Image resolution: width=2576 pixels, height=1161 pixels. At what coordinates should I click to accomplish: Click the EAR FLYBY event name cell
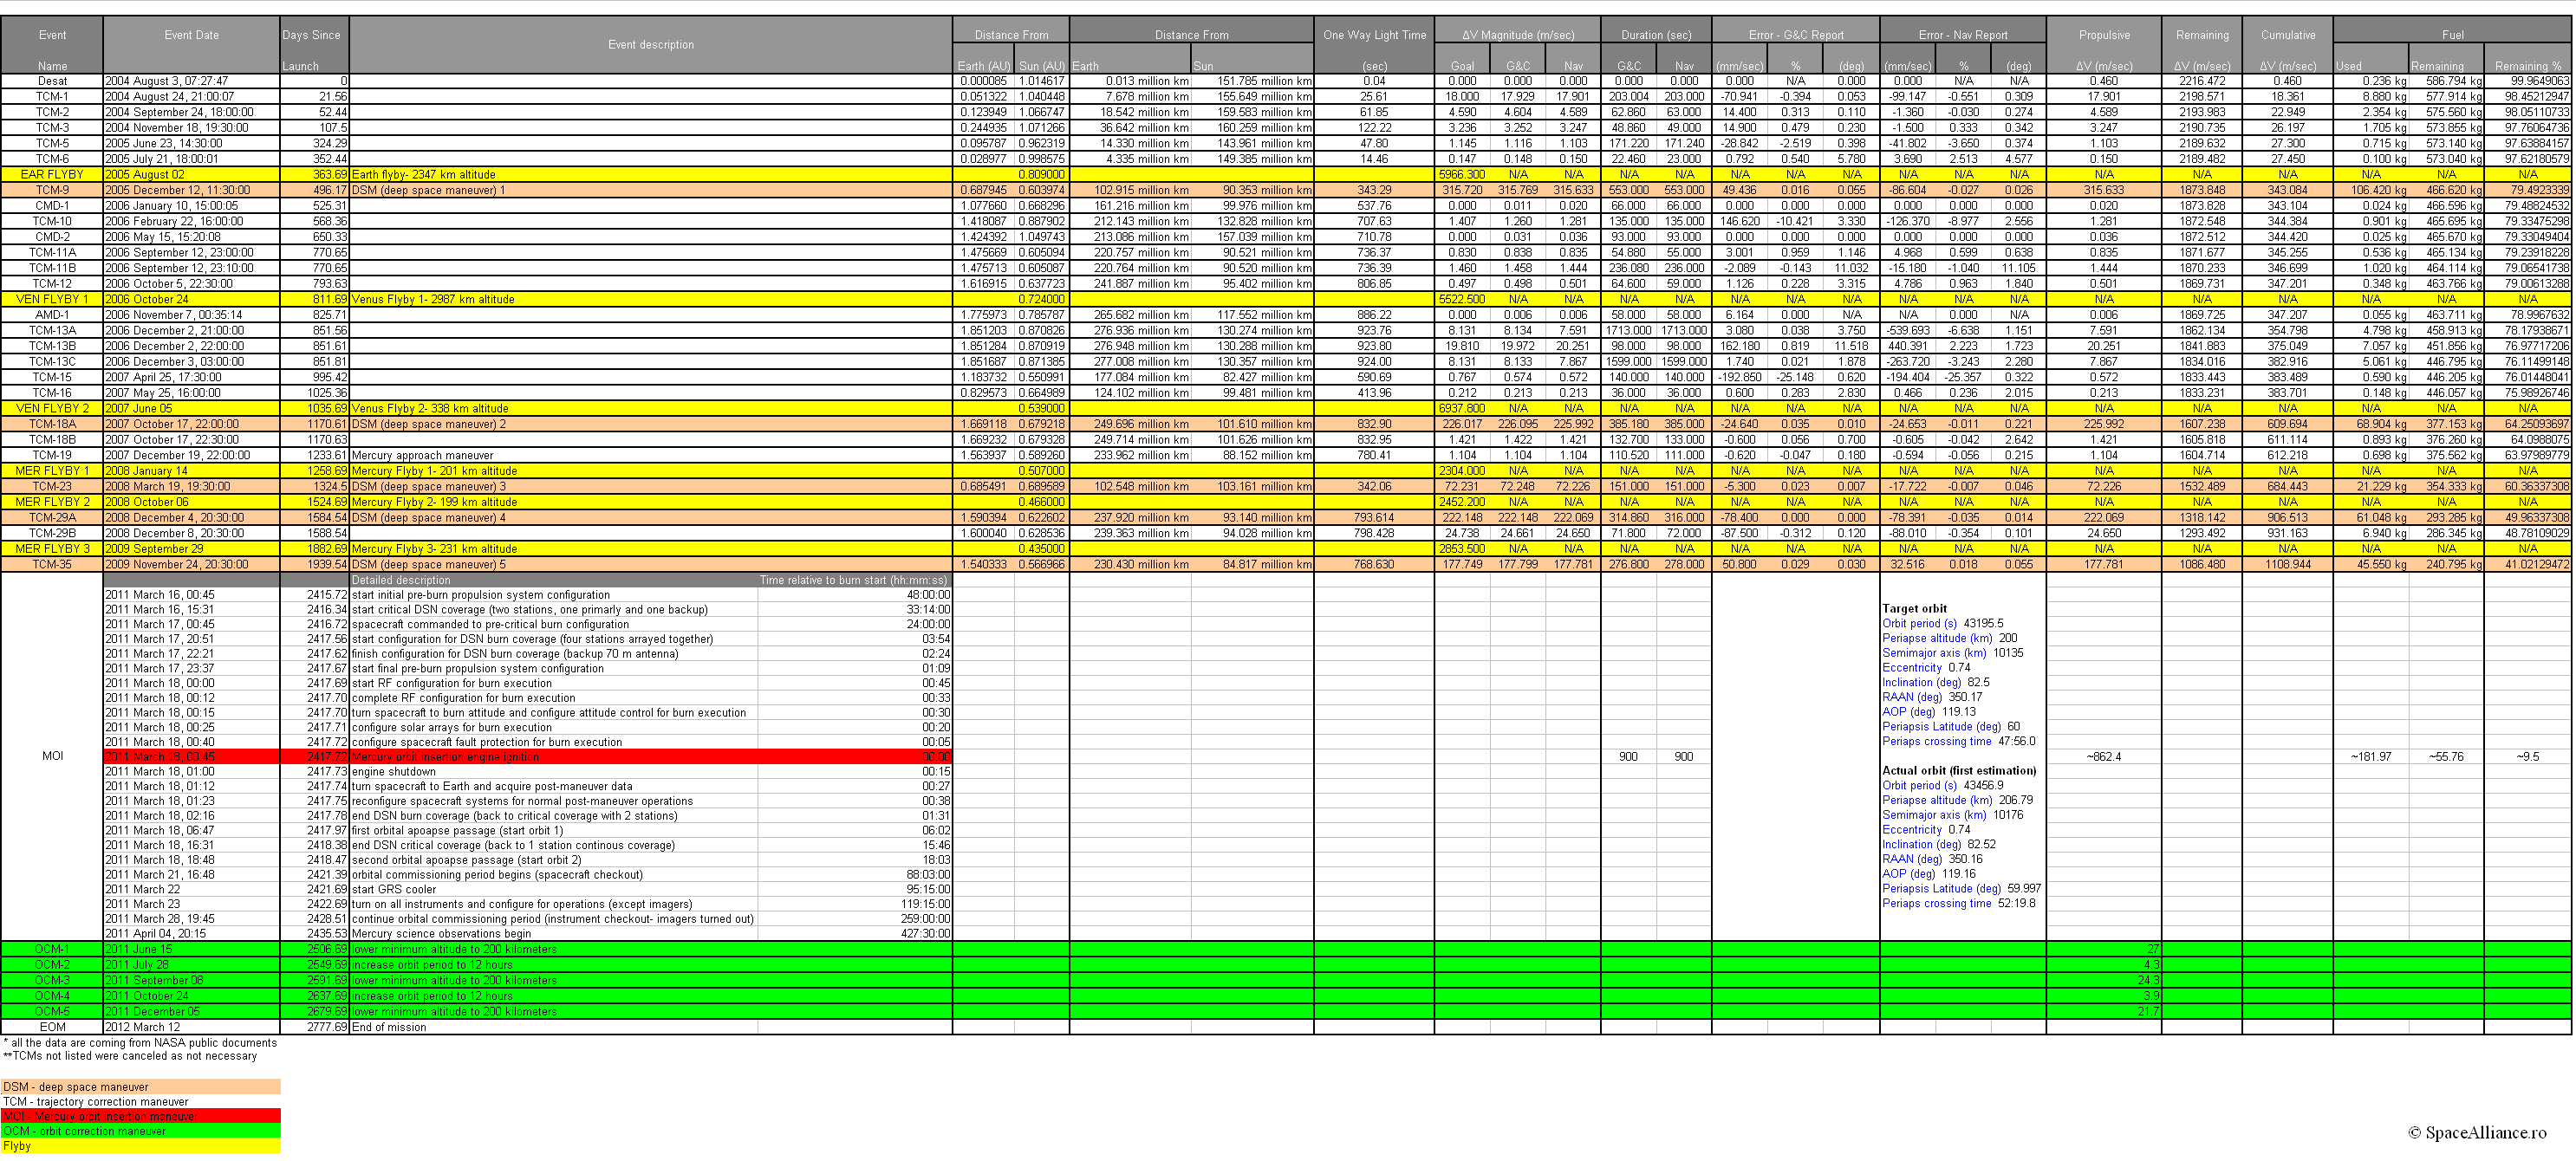(x=52, y=174)
